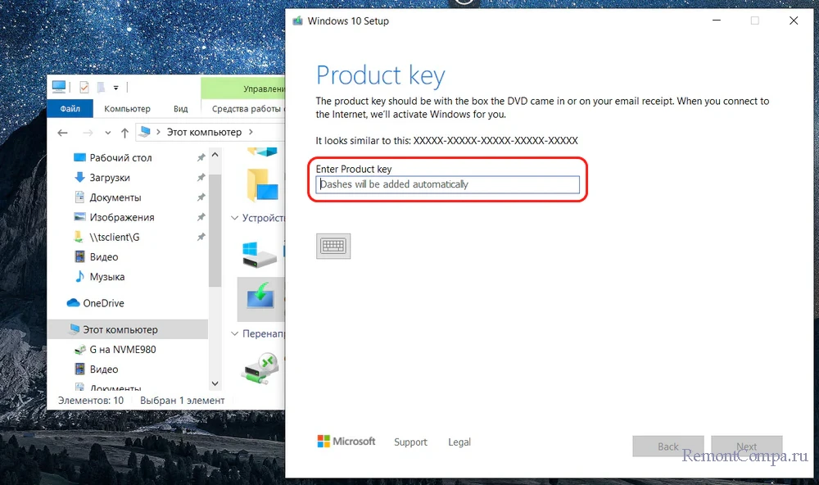Viewport: 819px width, 485px height.
Task: Click the Enter Product key input field
Action: click(448, 185)
